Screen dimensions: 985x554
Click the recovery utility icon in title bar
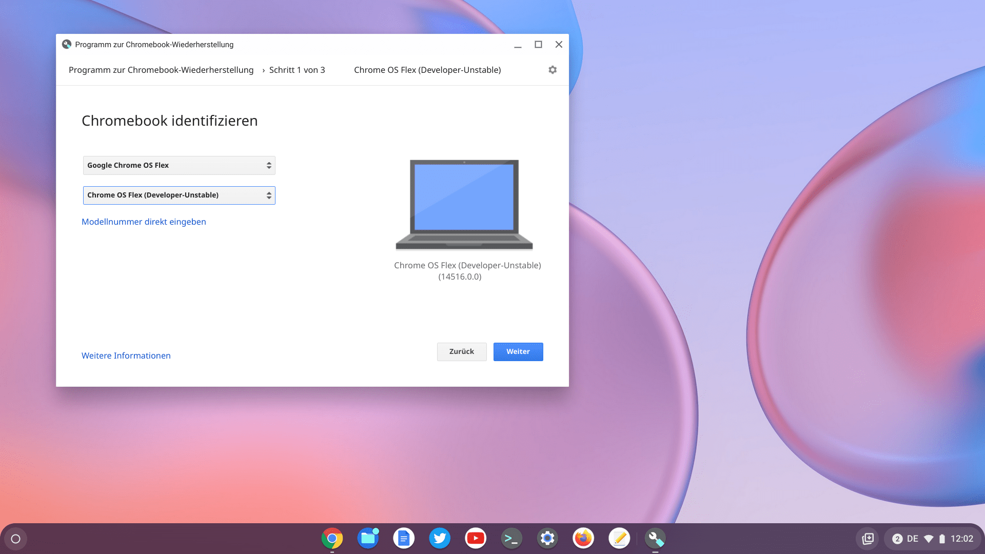(67, 44)
